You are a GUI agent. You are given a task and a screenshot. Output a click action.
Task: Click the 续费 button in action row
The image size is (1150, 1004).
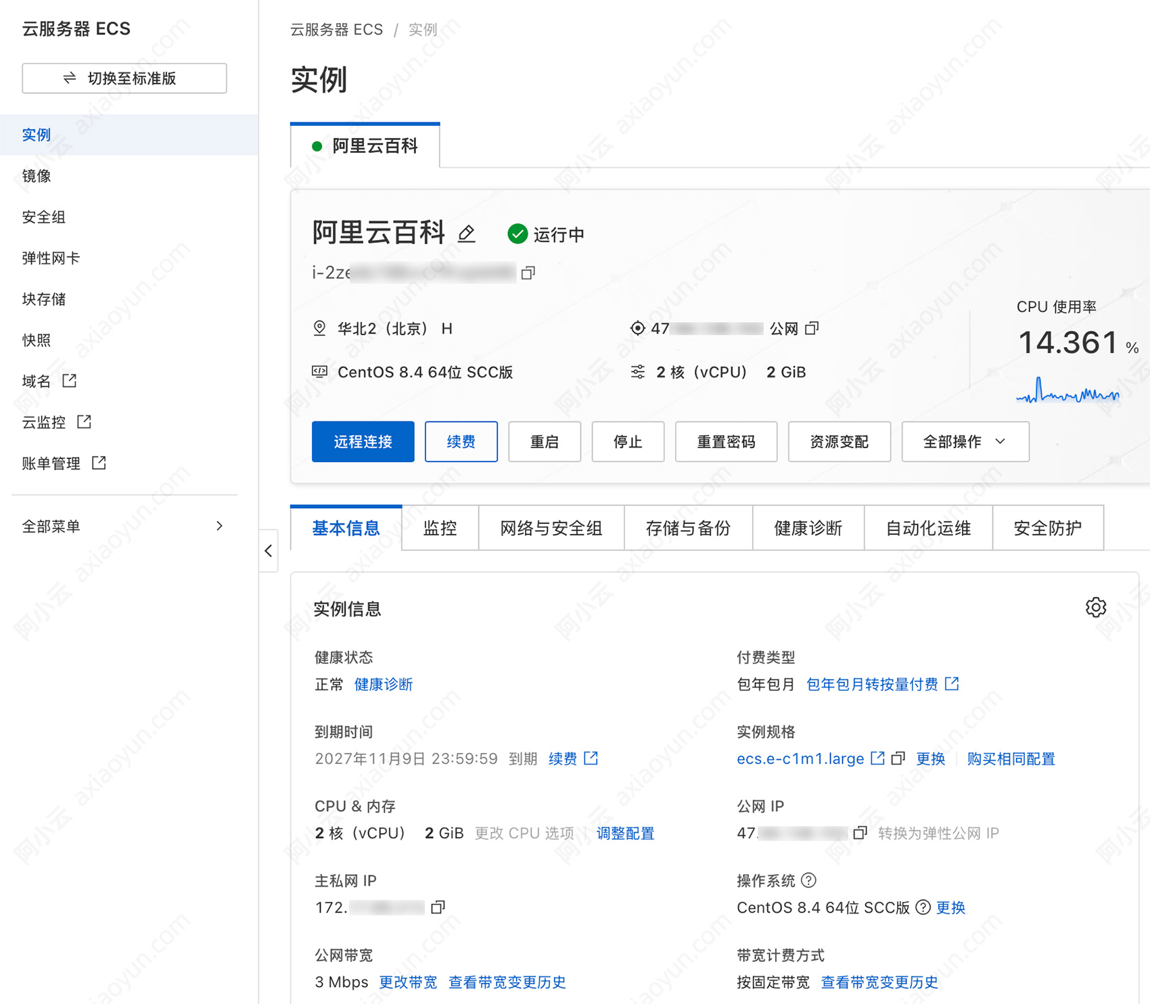(461, 442)
